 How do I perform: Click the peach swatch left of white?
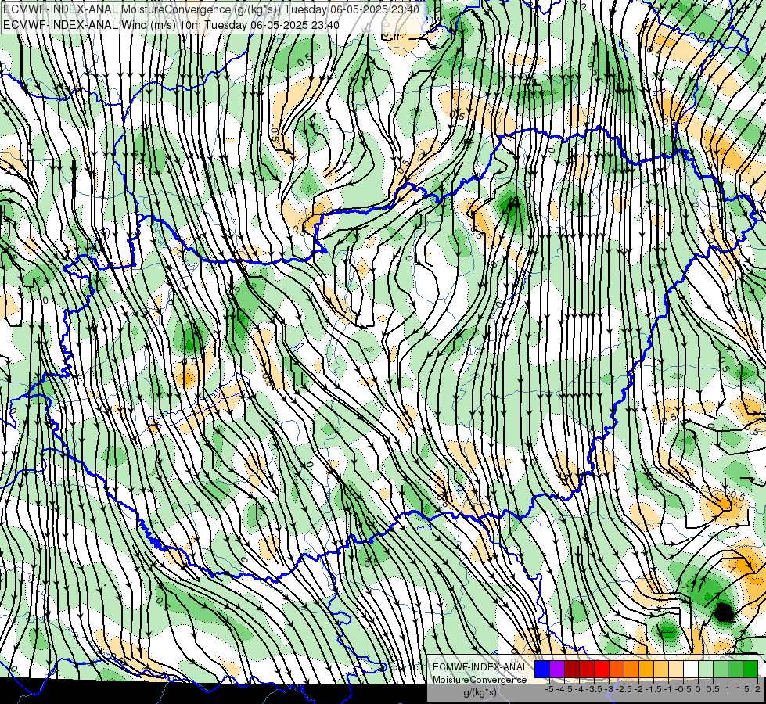[675, 669]
